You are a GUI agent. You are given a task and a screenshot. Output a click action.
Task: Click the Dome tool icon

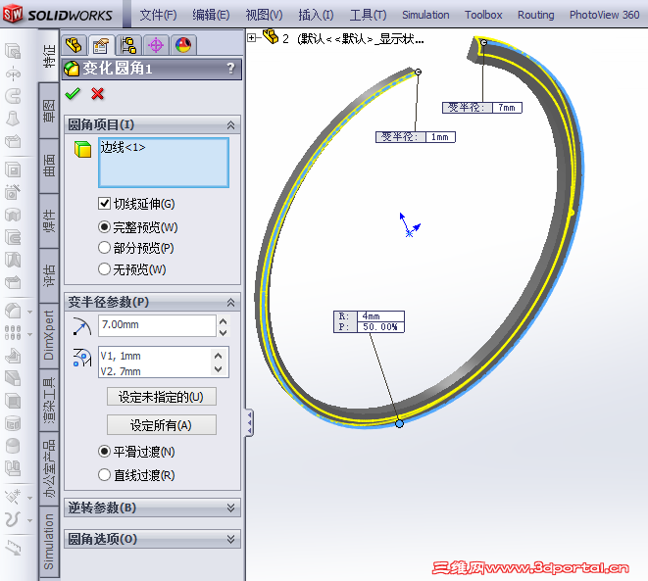(13, 445)
